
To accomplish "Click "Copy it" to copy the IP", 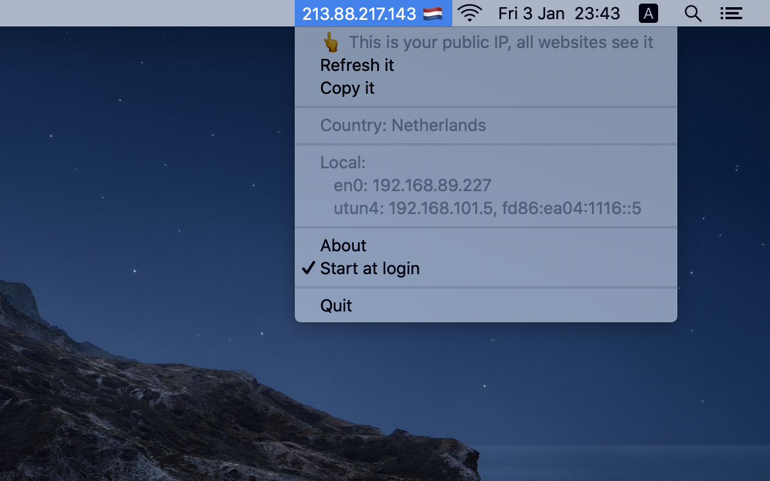I will point(347,88).
